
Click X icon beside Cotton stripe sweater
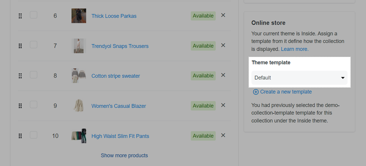[223, 75]
